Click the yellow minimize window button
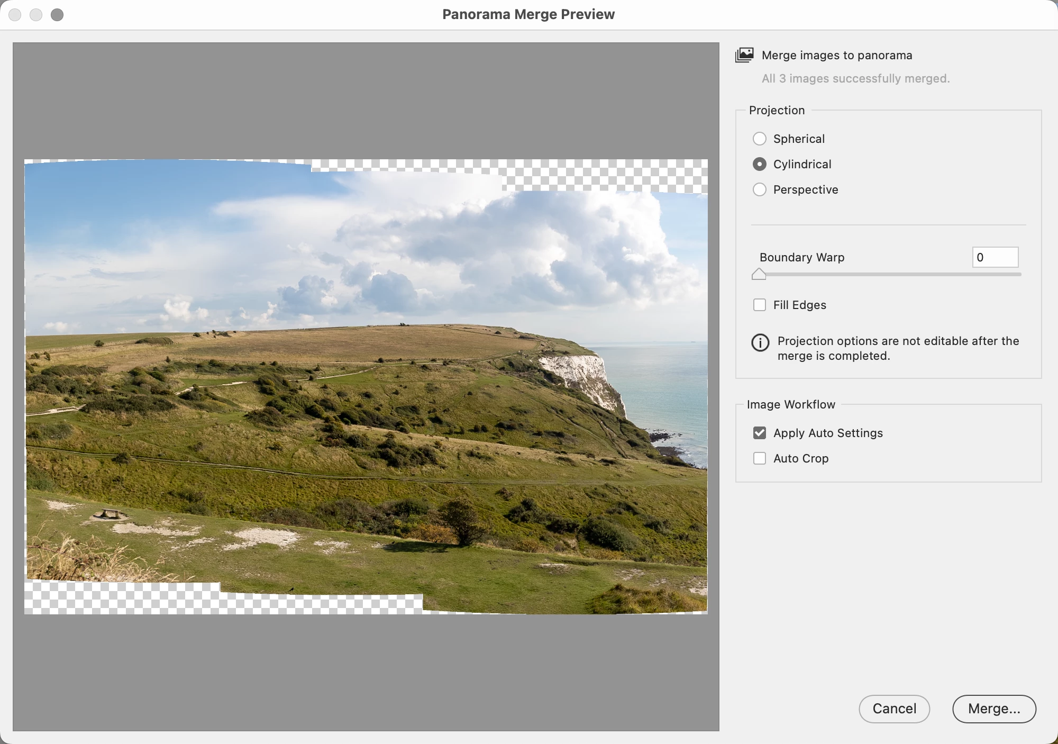The image size is (1058, 744). (x=36, y=14)
